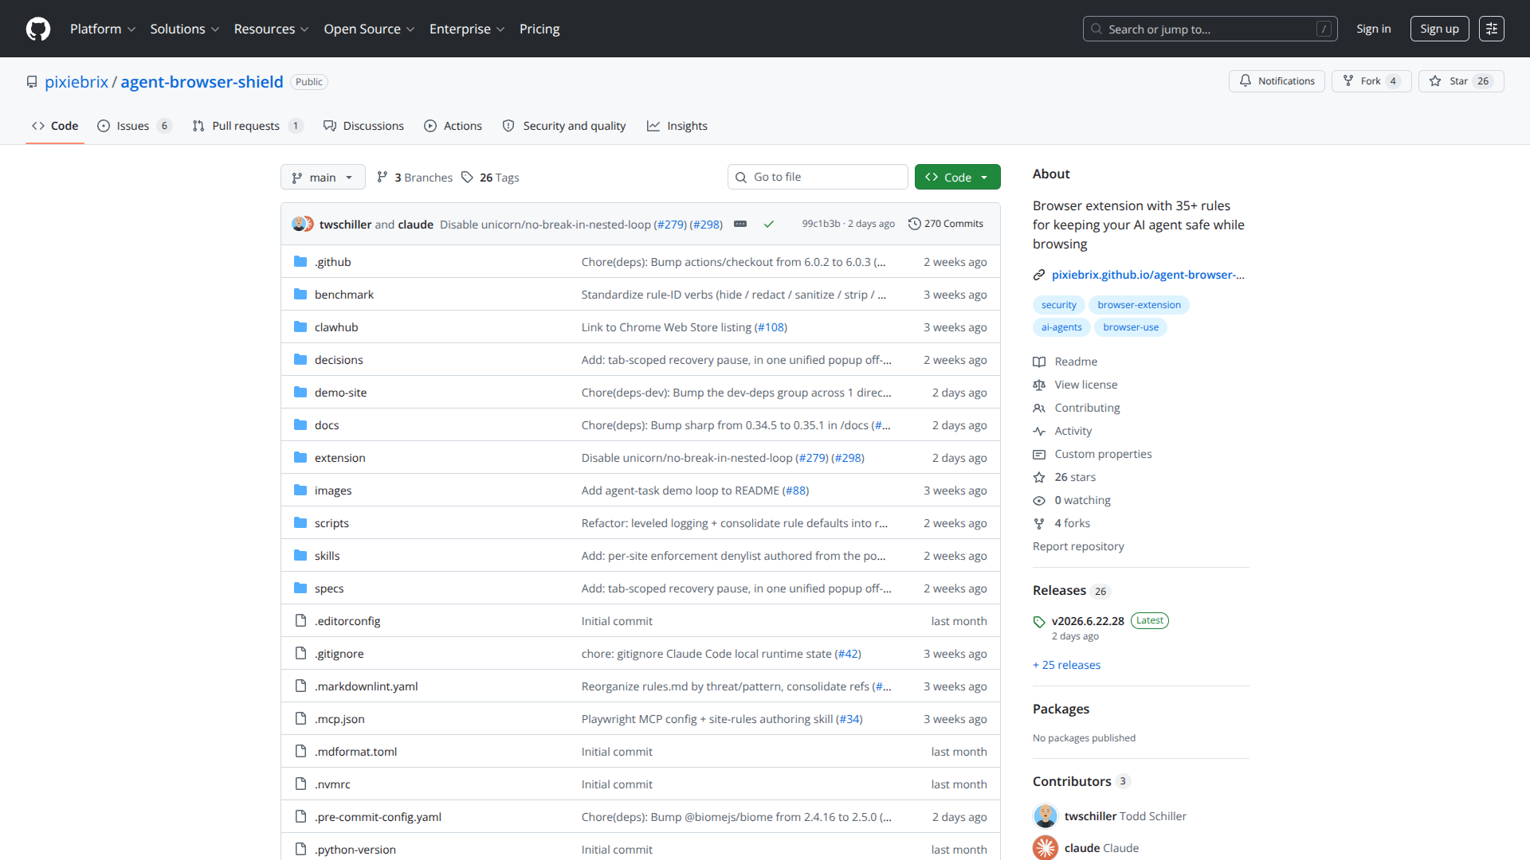Screen dimensions: 1530x860
Task: Click the green check status icon
Action: [x=769, y=224]
